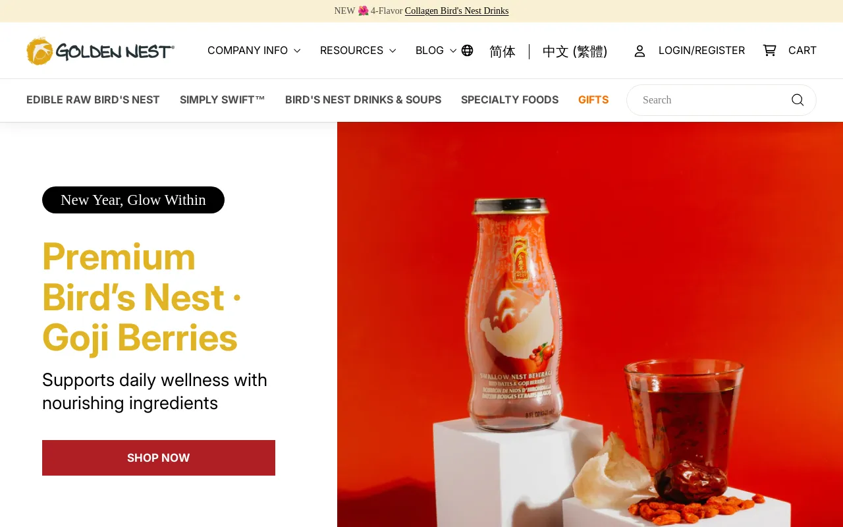Click the Golden Nest logo
Image resolution: width=843 pixels, height=527 pixels.
(100, 51)
